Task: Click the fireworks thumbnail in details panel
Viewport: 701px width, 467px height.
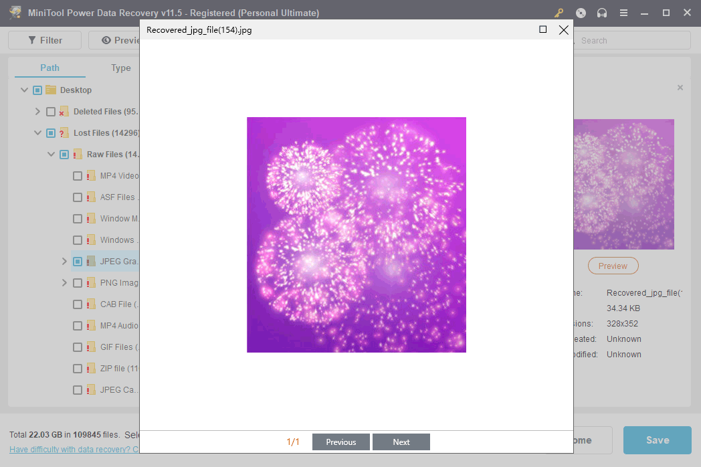Action: point(623,184)
